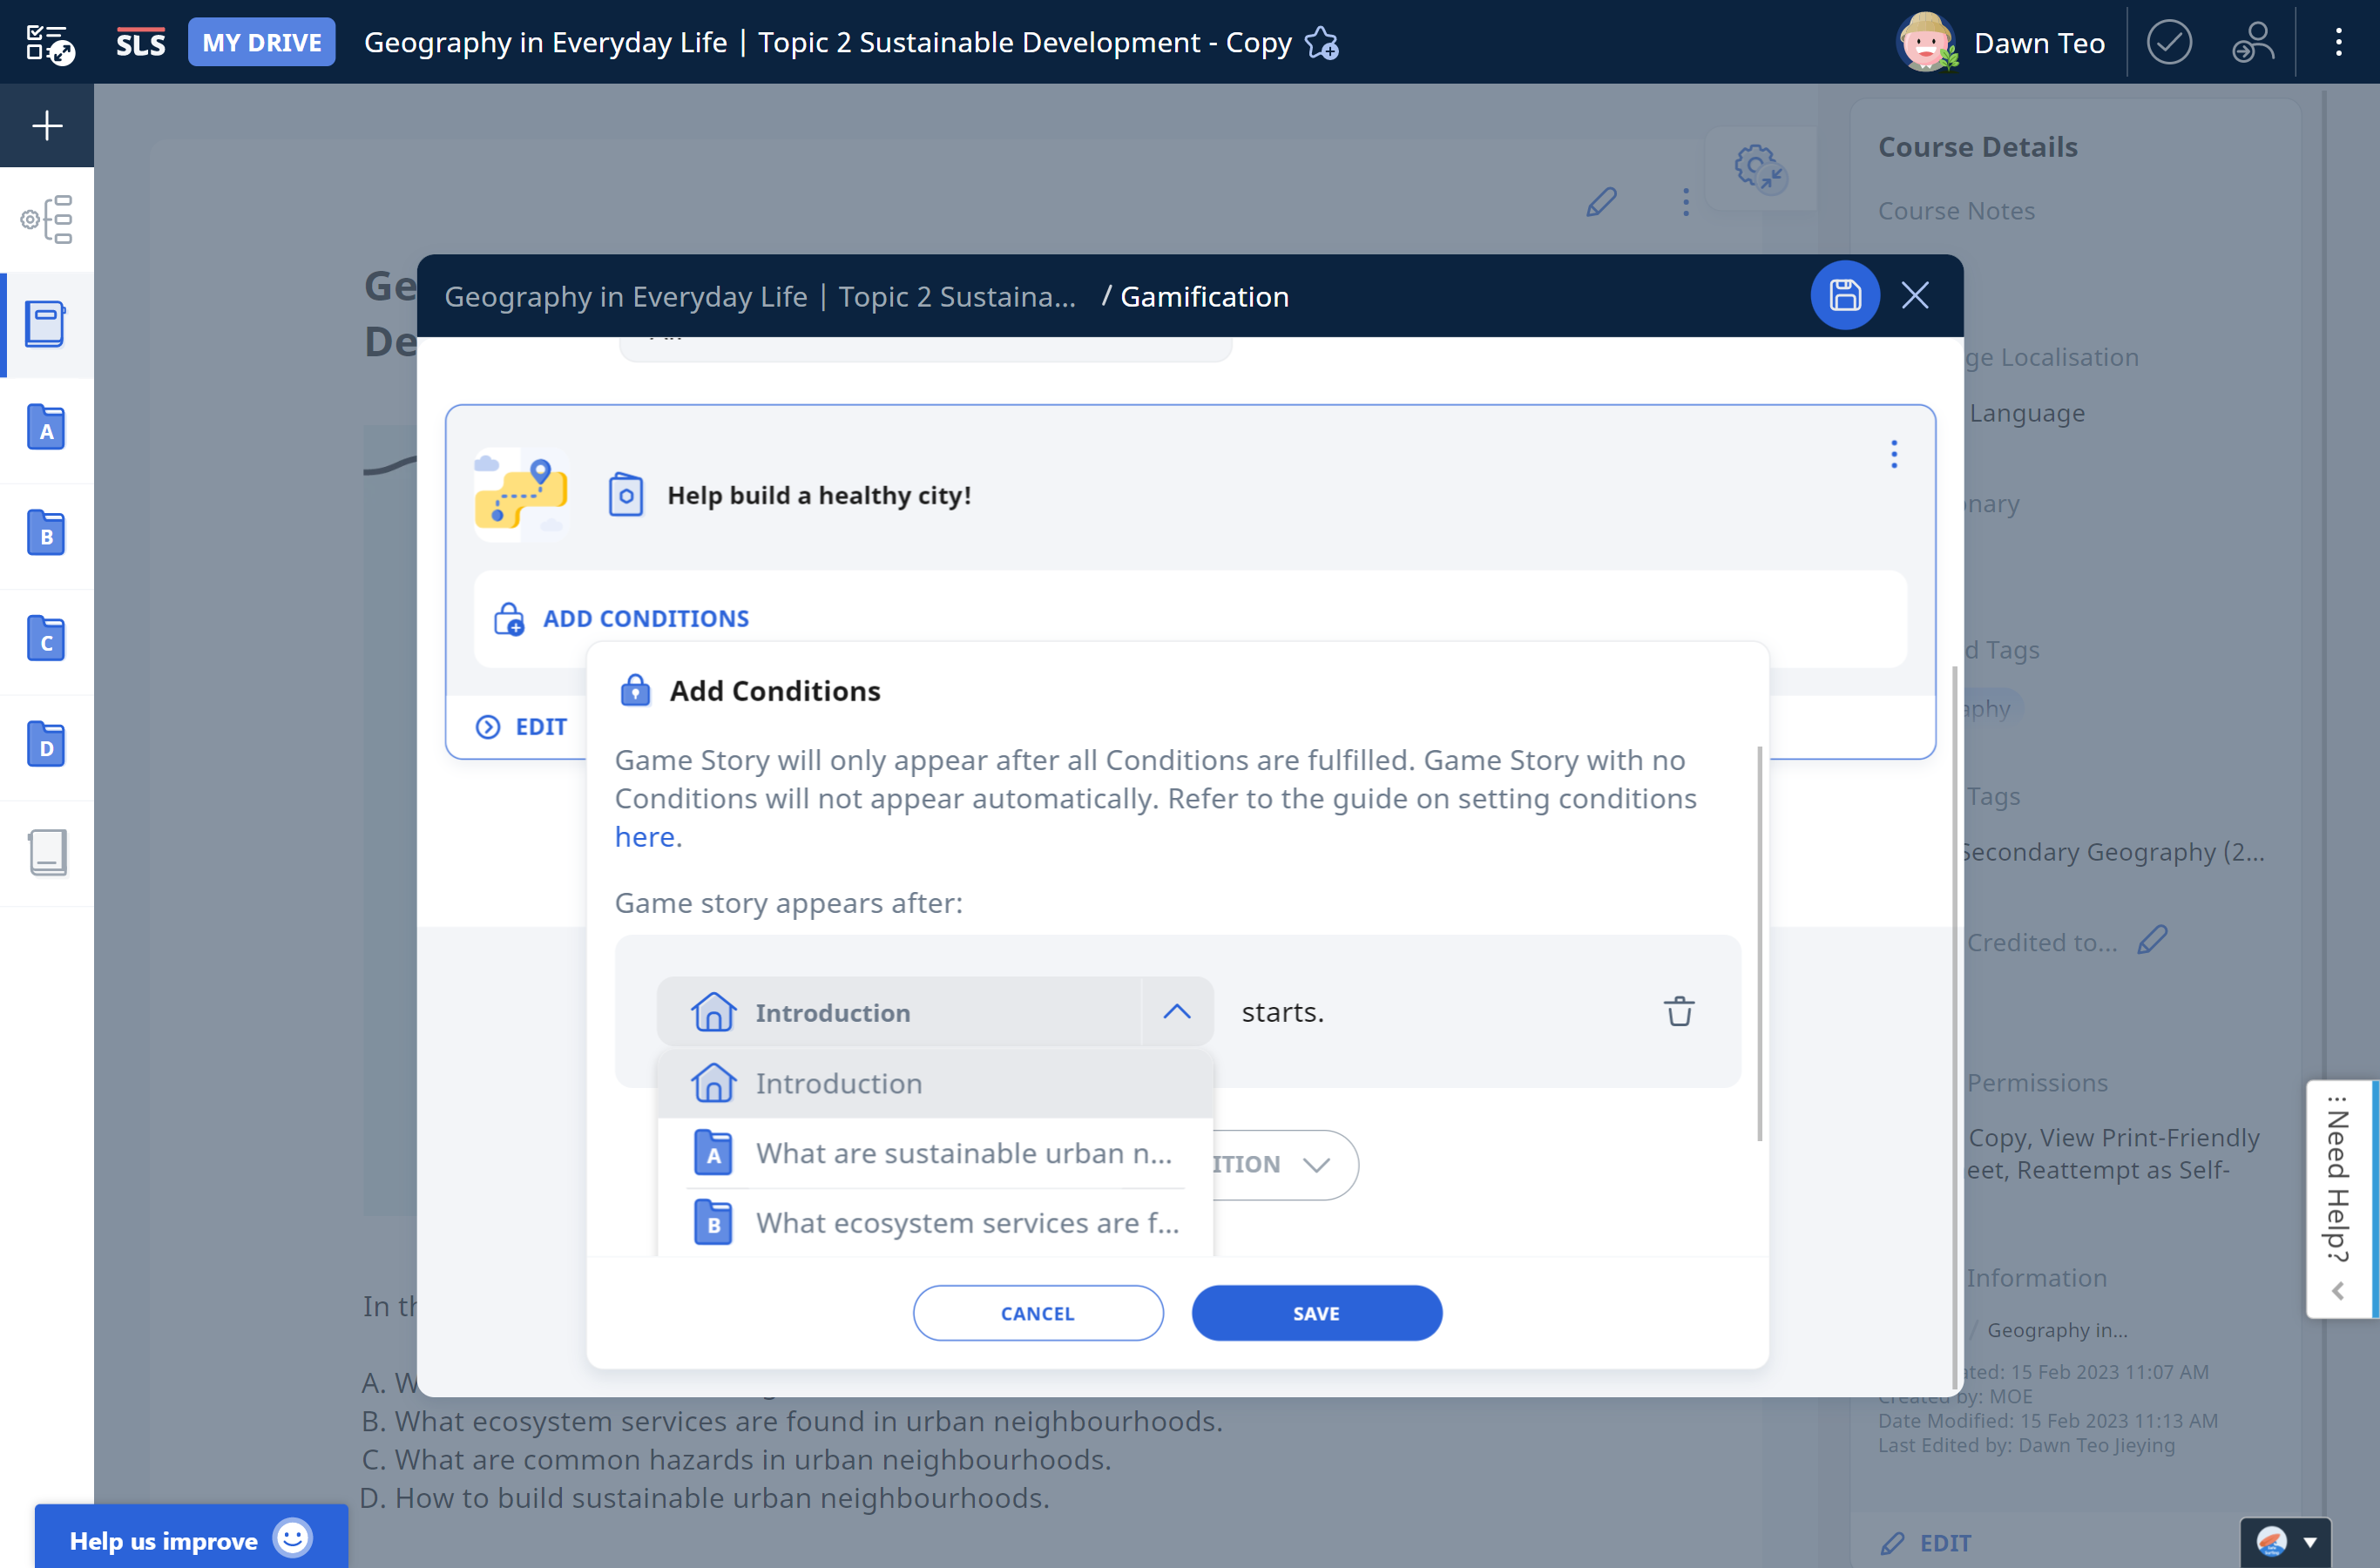
Task: Delete the Introduction condition with trash icon
Action: pos(1679,1011)
